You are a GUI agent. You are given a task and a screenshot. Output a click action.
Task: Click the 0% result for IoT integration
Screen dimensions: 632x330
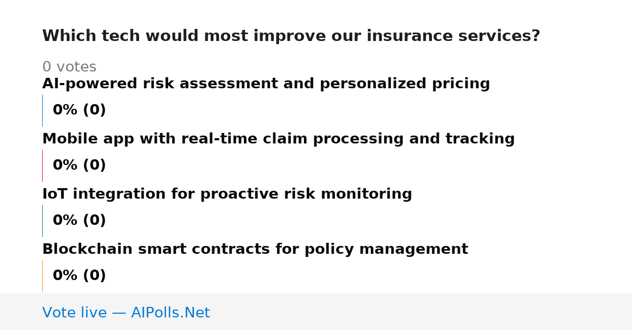coord(65,221)
